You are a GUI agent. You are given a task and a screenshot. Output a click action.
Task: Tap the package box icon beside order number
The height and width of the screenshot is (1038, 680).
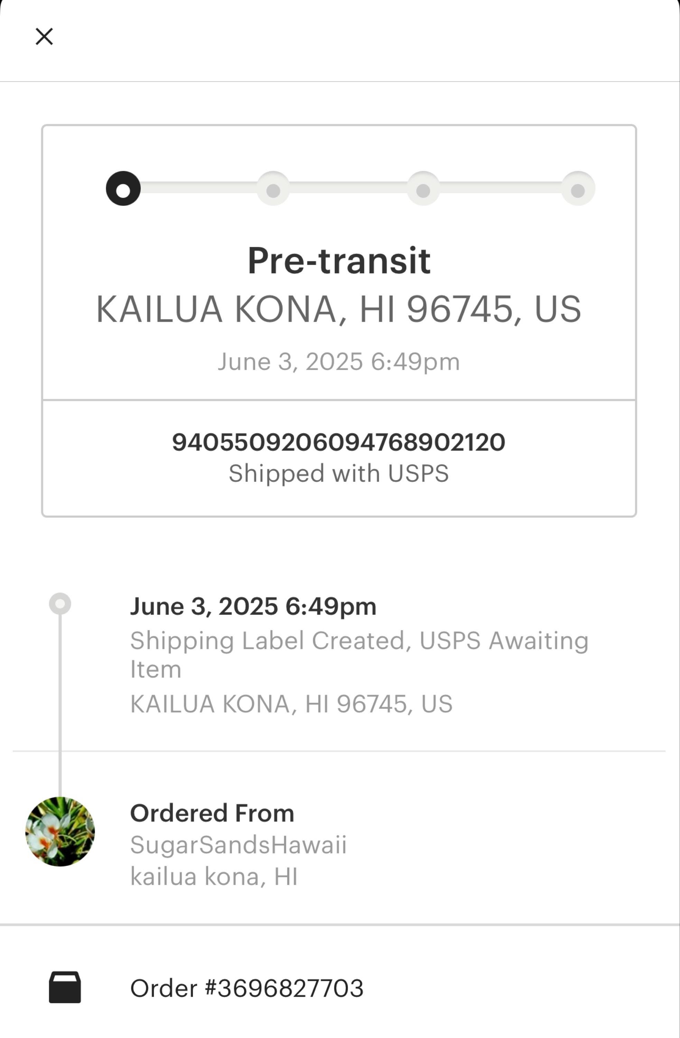[65, 987]
